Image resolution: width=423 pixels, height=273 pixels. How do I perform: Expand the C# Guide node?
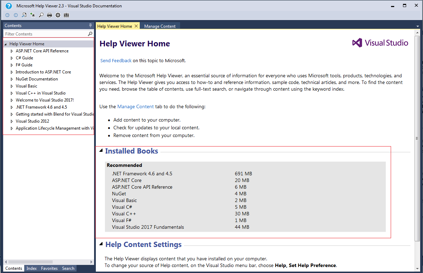(x=12, y=58)
